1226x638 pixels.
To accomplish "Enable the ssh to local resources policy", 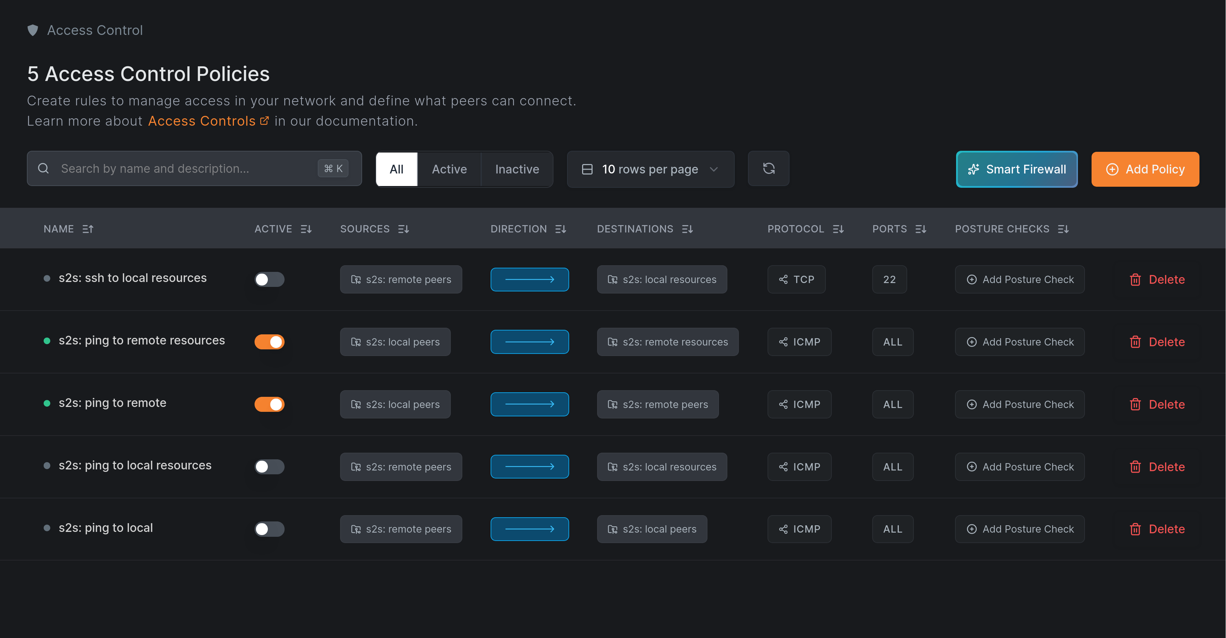I will (x=269, y=280).
